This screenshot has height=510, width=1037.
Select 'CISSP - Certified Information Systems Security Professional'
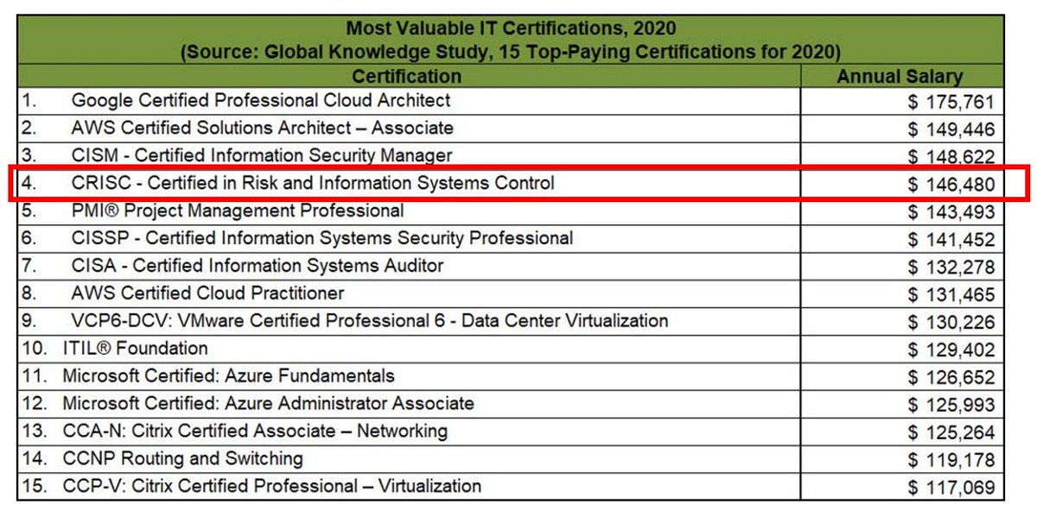322,237
